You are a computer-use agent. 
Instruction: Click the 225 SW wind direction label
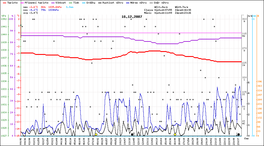tap(244, 64)
